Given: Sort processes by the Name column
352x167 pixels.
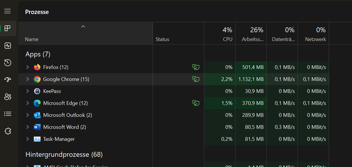Looking at the screenshot, I should pyautogui.click(x=85, y=33).
